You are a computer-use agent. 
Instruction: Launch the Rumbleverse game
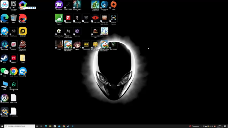pyautogui.click(x=59, y=5)
